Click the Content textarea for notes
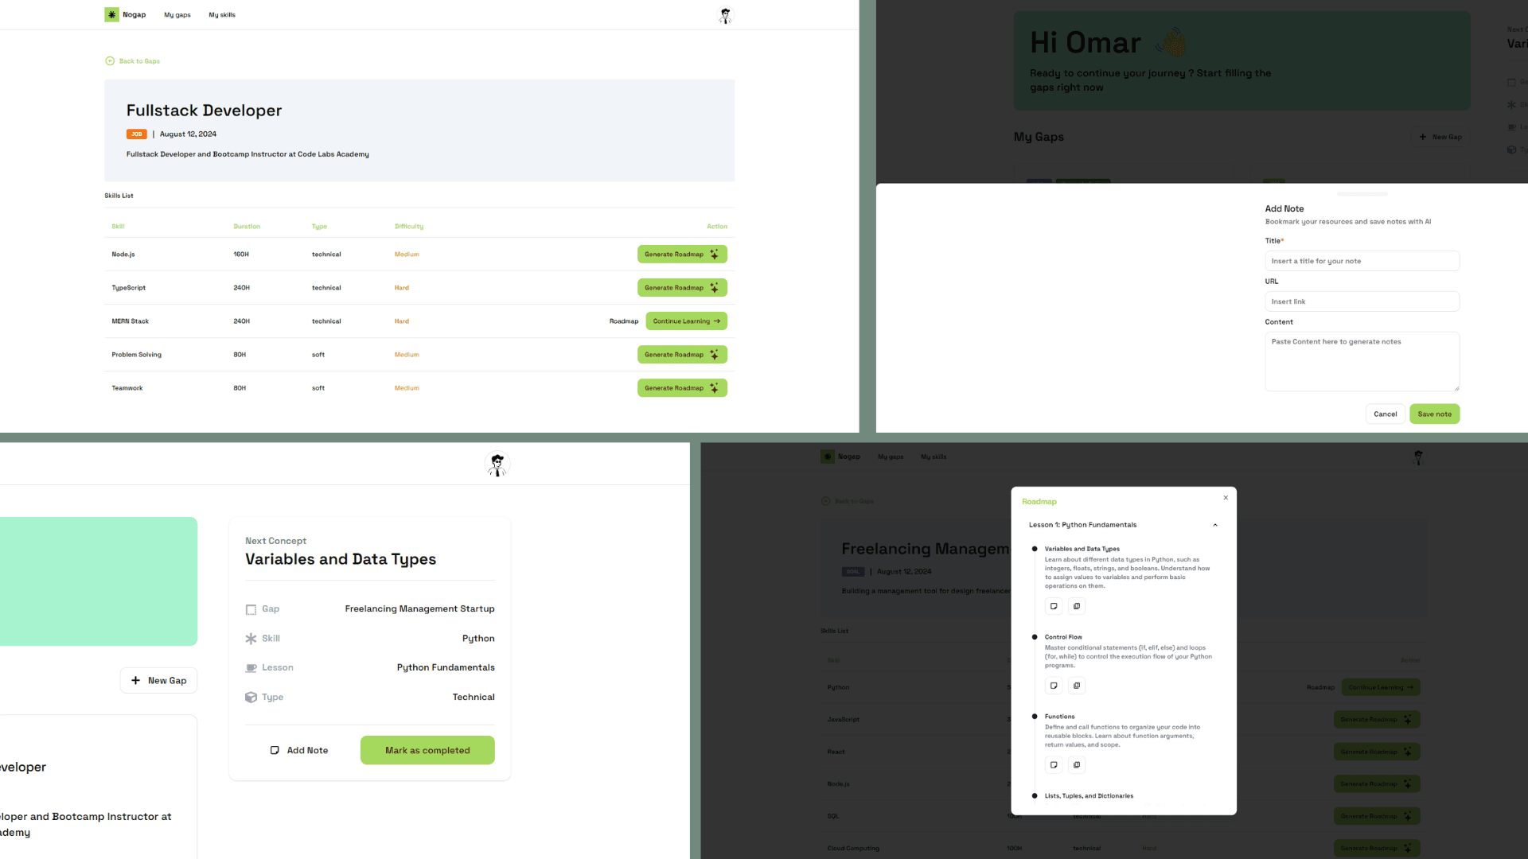 click(1362, 362)
